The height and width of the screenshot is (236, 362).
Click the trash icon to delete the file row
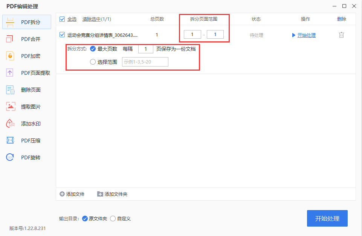tap(341, 35)
